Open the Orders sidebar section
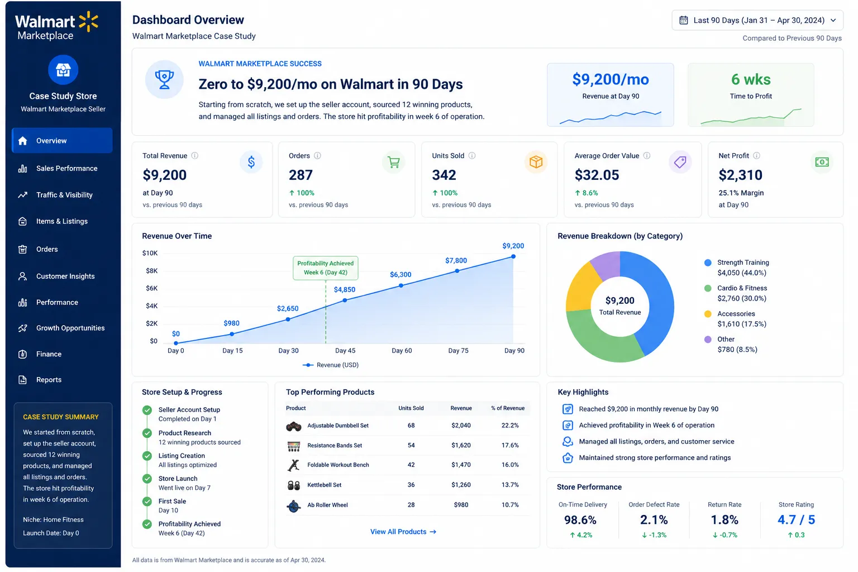 click(x=62, y=250)
